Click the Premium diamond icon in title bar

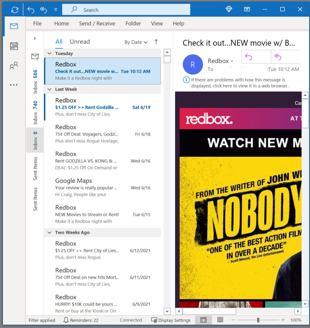pos(229,9)
